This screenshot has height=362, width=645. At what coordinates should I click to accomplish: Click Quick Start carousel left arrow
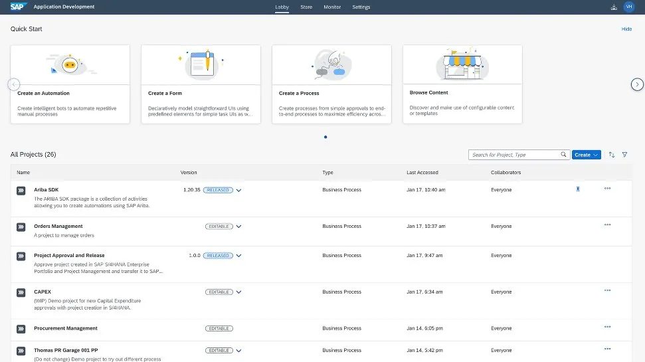[x=13, y=84]
